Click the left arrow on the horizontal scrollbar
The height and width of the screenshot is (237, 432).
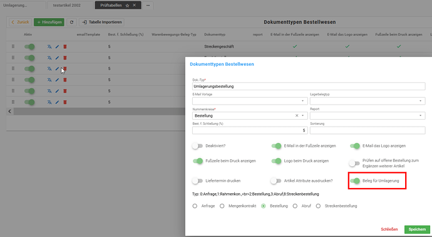coord(9,111)
